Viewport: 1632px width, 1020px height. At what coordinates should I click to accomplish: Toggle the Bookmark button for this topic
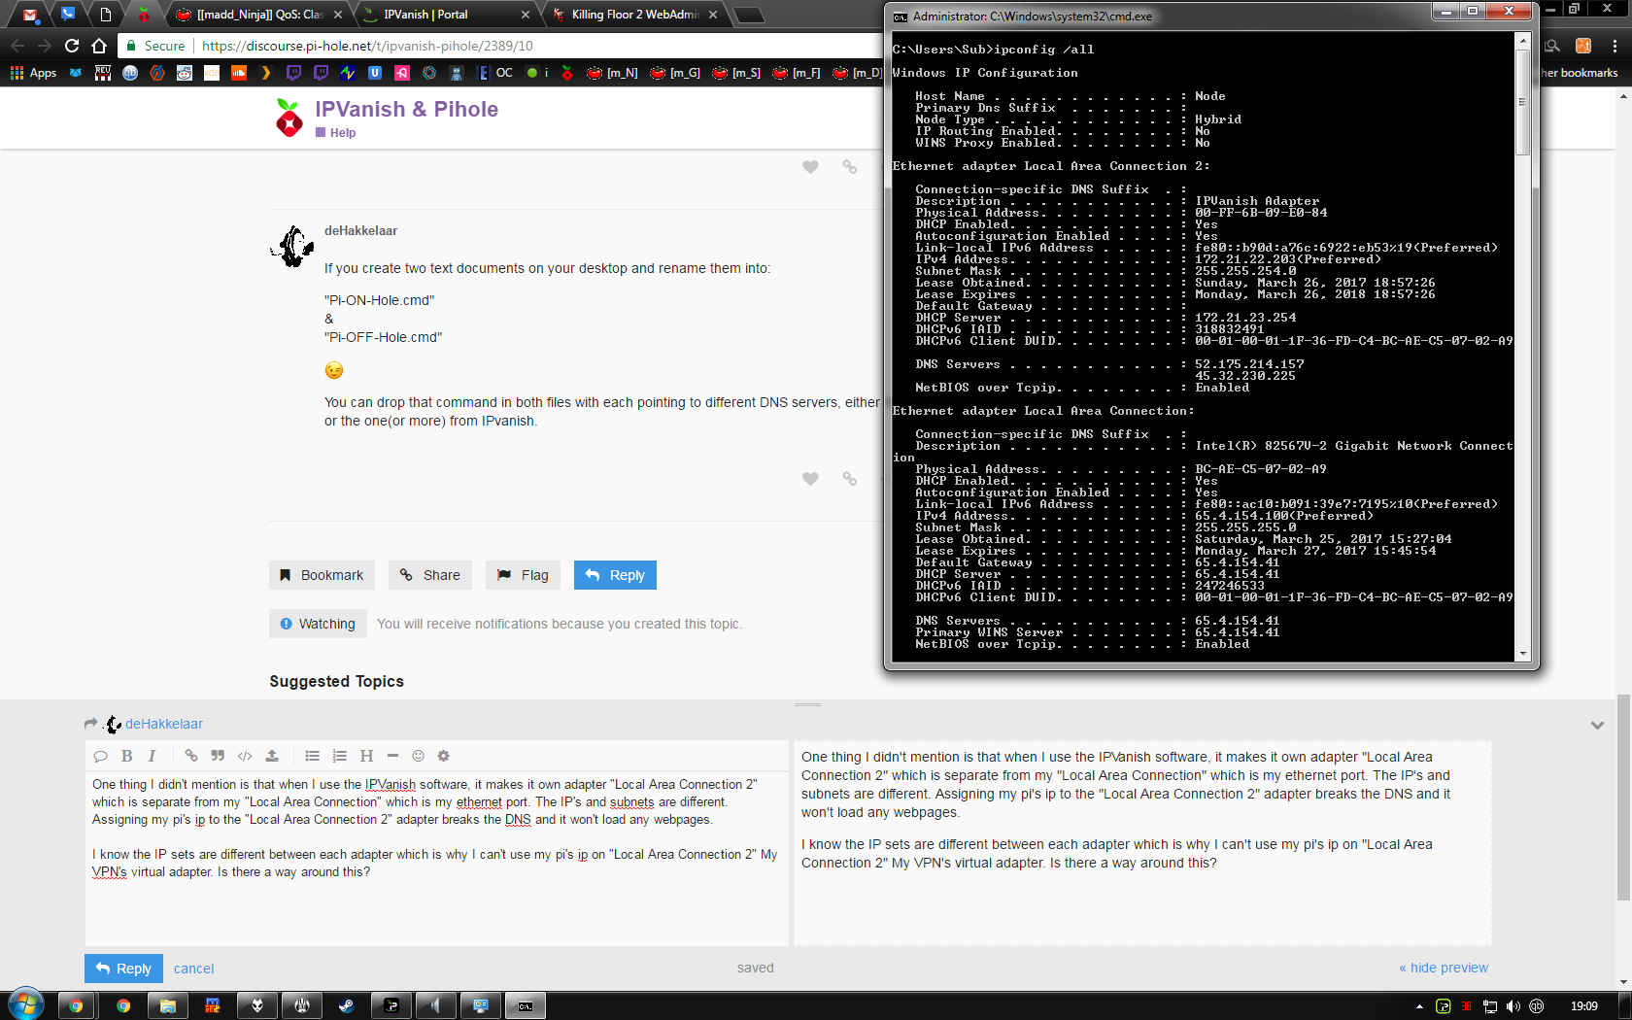point(322,575)
